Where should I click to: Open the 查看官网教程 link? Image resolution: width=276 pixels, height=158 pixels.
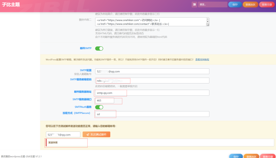tap(202, 60)
